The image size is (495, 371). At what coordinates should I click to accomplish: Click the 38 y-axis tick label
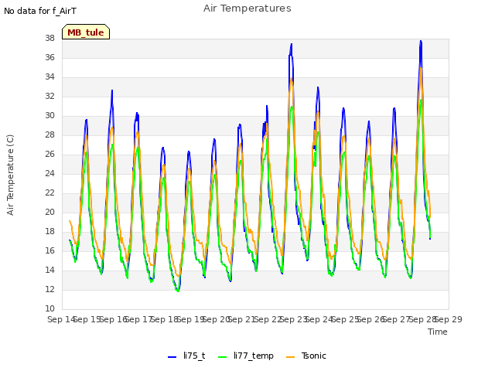coord(49,38)
